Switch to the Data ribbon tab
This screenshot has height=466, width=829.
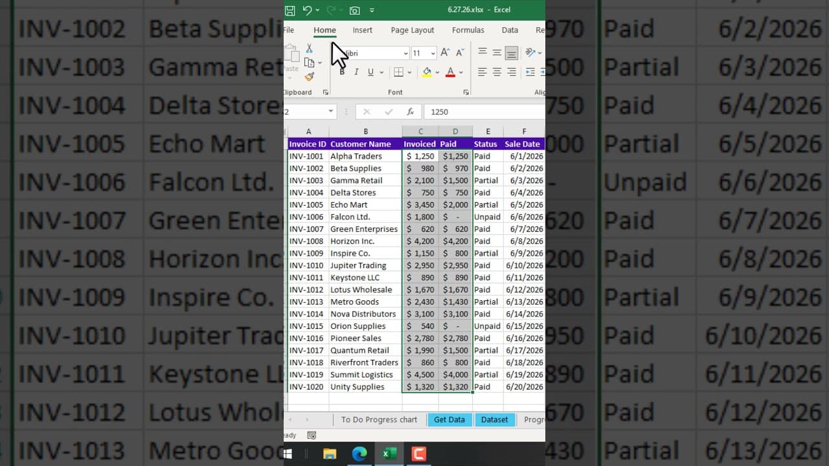coord(510,30)
